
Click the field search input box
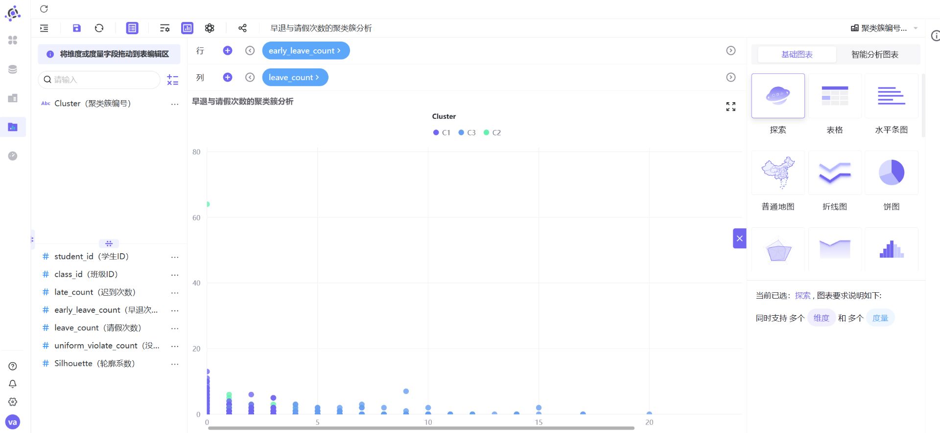99,80
